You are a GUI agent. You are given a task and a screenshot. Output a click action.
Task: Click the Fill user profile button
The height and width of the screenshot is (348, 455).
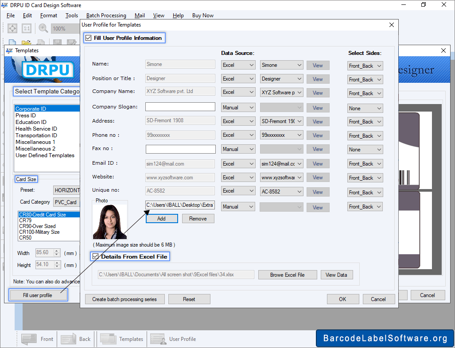click(38, 295)
